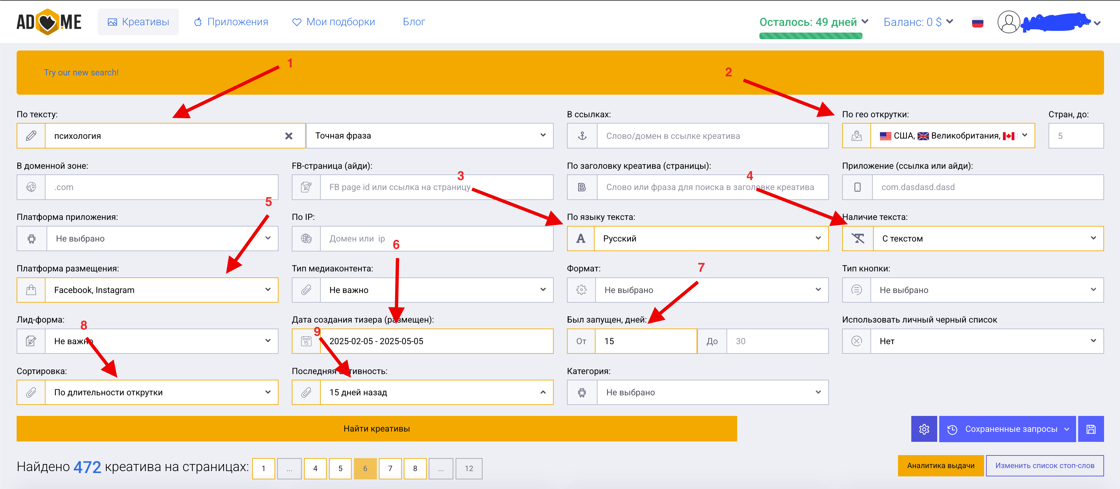1120x489 pixels.
Task: Click the Russian flag language icon
Action: pyautogui.click(x=977, y=22)
